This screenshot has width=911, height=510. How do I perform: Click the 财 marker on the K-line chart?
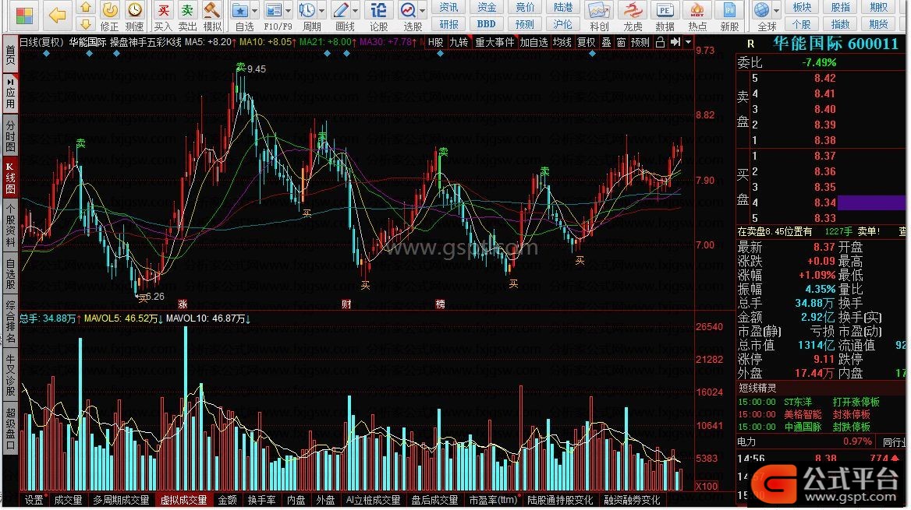point(346,304)
